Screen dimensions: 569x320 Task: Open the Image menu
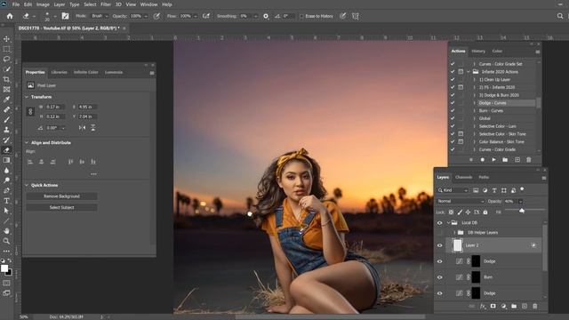pyautogui.click(x=43, y=4)
